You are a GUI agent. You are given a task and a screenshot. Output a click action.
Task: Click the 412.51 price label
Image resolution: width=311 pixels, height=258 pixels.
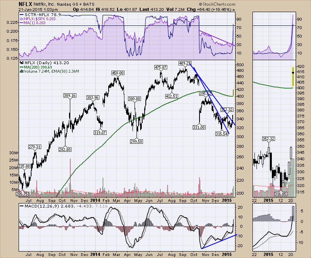pyautogui.click(x=172, y=96)
